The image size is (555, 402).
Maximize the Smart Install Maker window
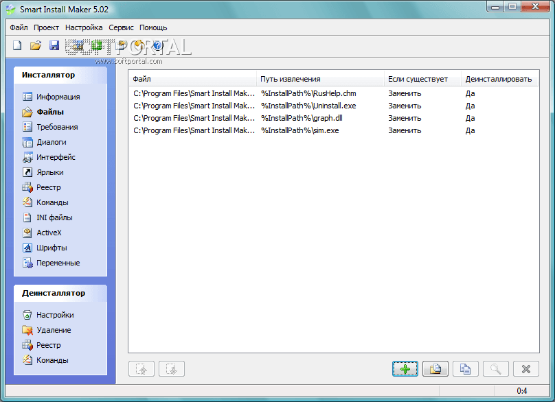[512, 6]
